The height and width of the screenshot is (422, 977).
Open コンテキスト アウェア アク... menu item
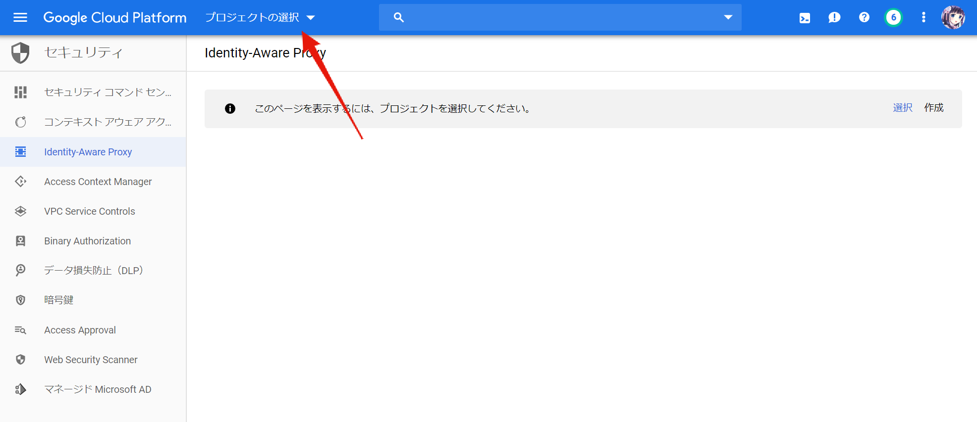pos(93,122)
